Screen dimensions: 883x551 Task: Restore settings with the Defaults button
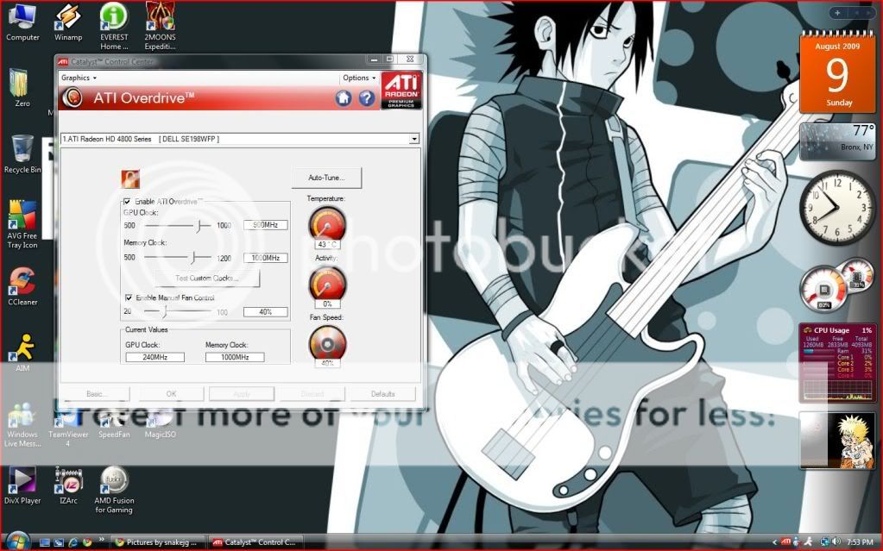[383, 394]
